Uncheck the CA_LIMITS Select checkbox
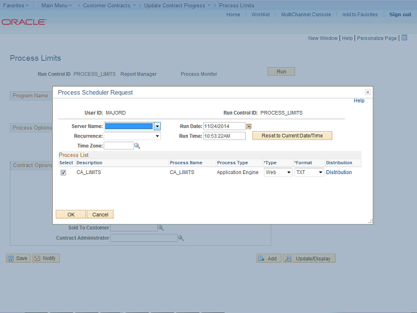Screen dimensions: 417x313 (x=63, y=173)
